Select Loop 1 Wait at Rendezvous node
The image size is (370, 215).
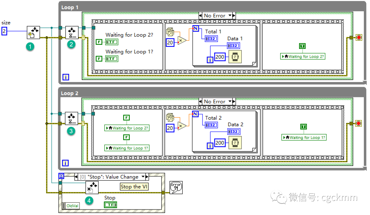coord(72,32)
